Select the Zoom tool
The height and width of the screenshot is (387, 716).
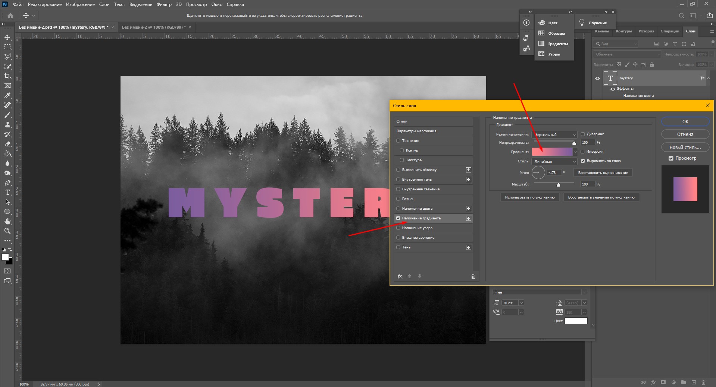pos(7,231)
